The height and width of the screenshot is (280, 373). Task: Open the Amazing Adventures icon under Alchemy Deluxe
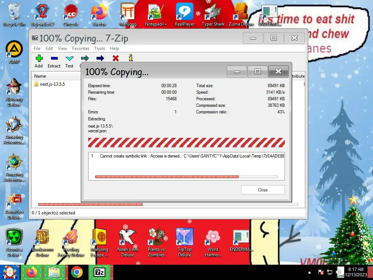[x=14, y=130]
